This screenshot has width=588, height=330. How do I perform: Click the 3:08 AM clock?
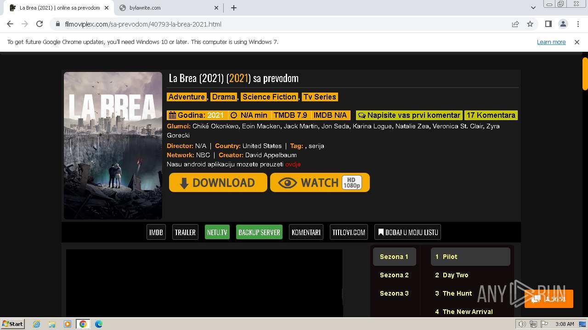pyautogui.click(x=565, y=324)
